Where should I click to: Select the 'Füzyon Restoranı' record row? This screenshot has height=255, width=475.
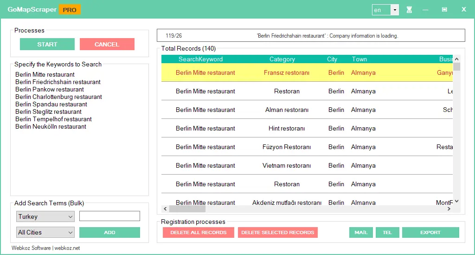(307, 147)
